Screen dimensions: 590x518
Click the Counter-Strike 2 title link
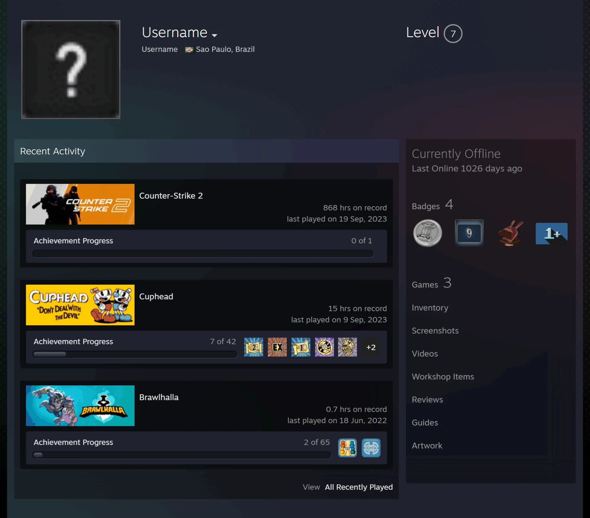[x=171, y=195]
